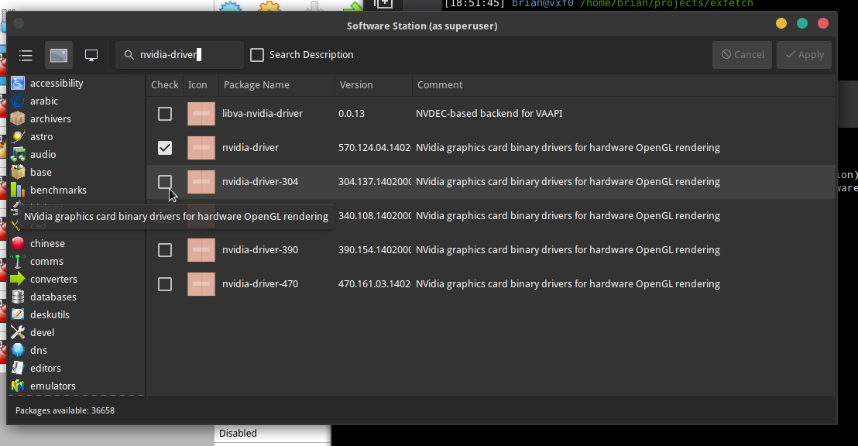Select the arabic category globe icon
Image resolution: width=858 pixels, height=446 pixels.
[18, 101]
